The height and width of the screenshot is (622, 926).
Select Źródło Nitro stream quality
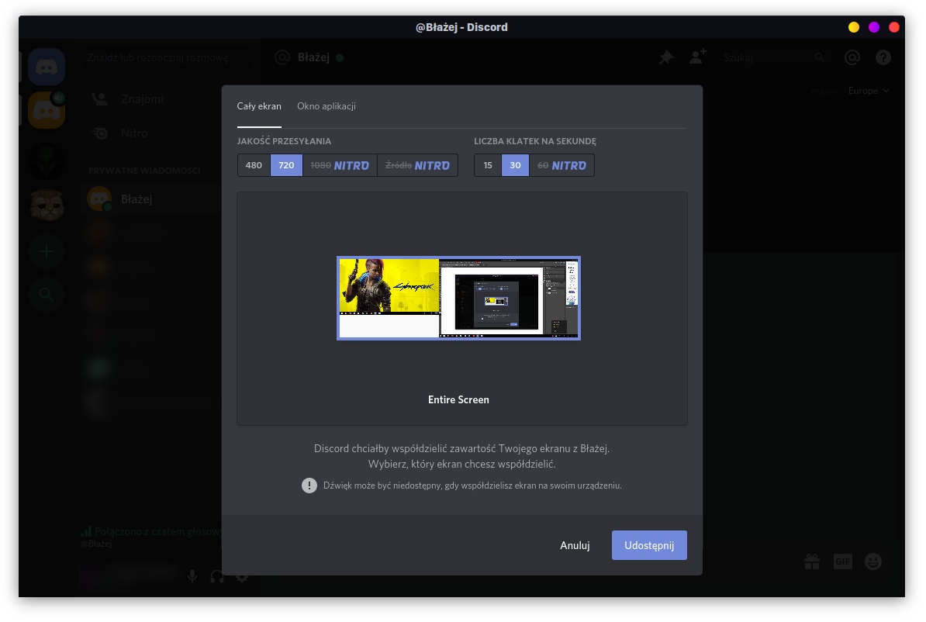417,165
